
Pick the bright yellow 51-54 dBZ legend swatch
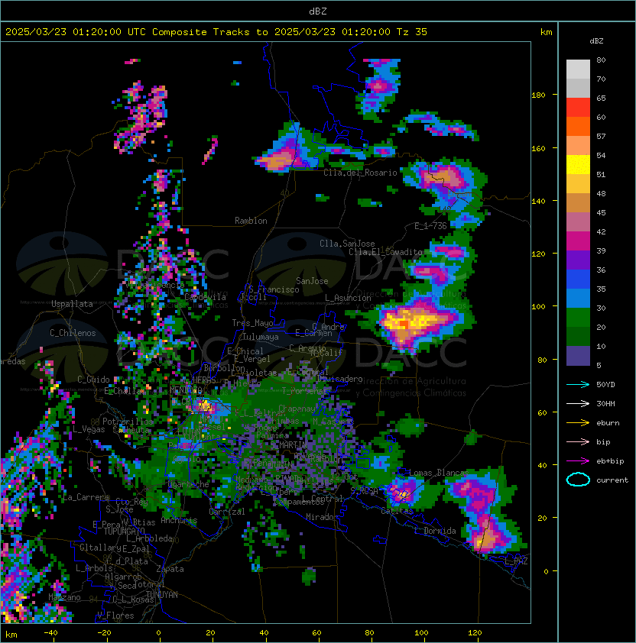tap(578, 165)
